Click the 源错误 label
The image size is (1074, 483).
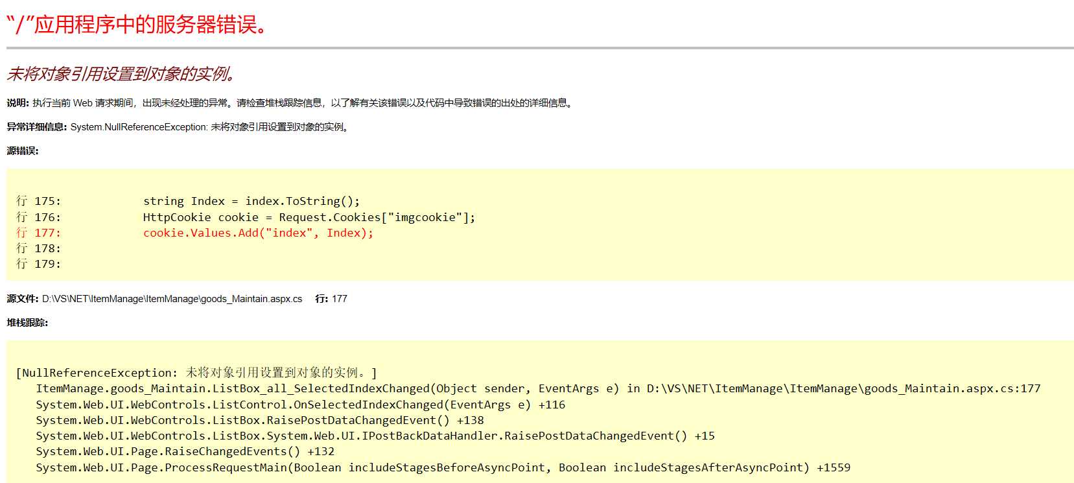pos(23,151)
